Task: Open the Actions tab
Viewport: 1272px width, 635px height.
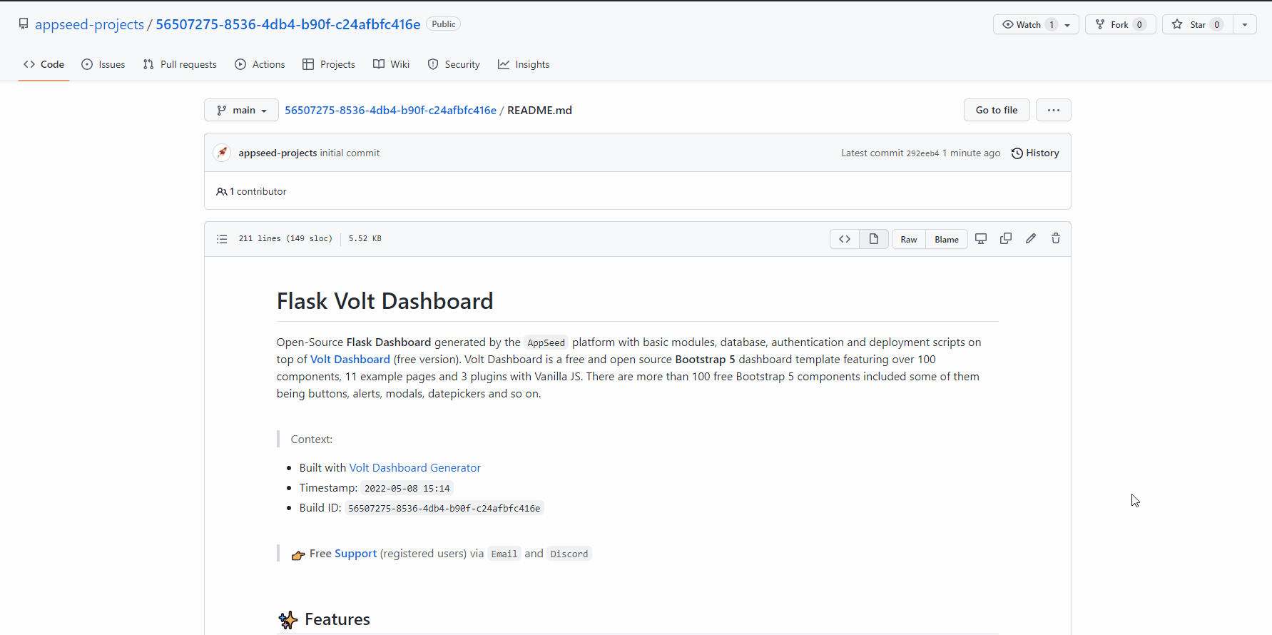Action: pos(260,64)
